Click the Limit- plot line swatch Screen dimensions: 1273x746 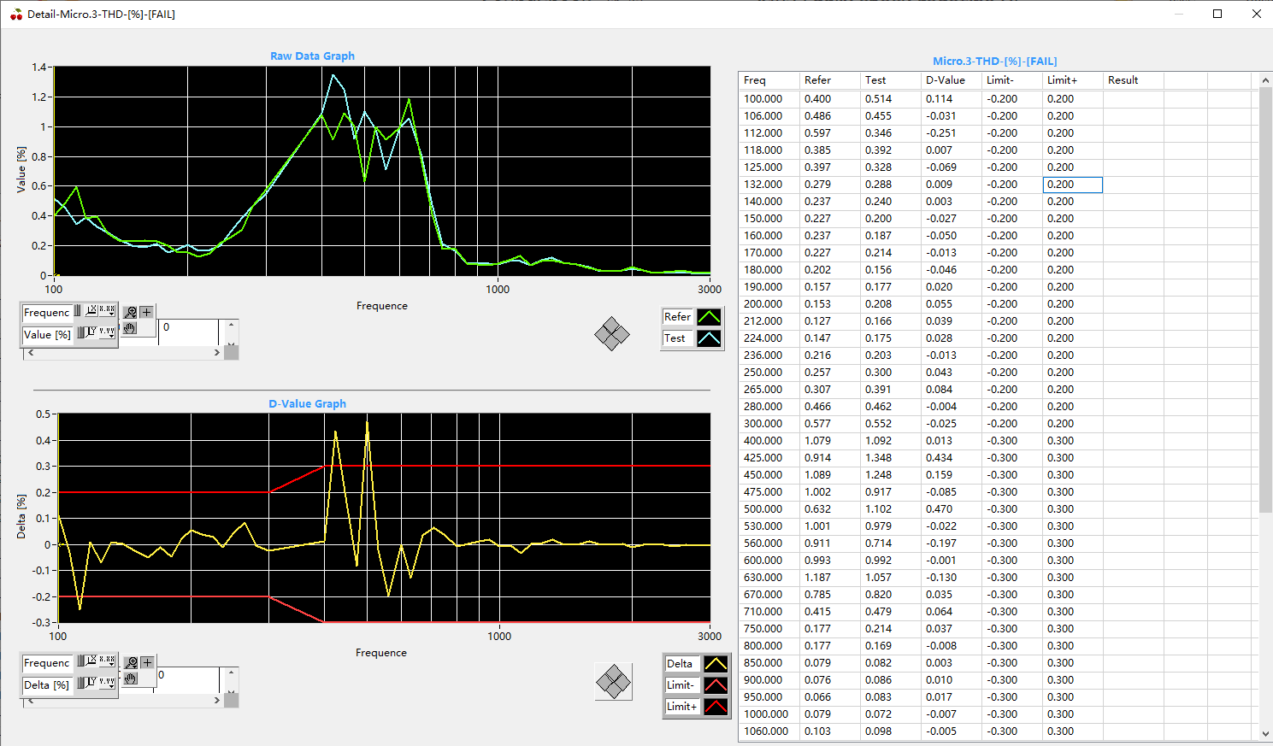715,685
